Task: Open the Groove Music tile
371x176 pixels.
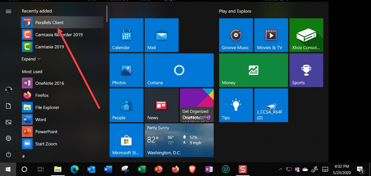Action: pos(236,35)
